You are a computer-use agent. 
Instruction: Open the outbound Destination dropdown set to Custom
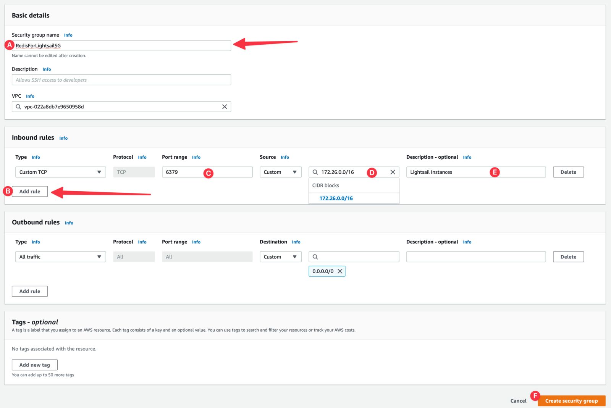pyautogui.click(x=280, y=257)
